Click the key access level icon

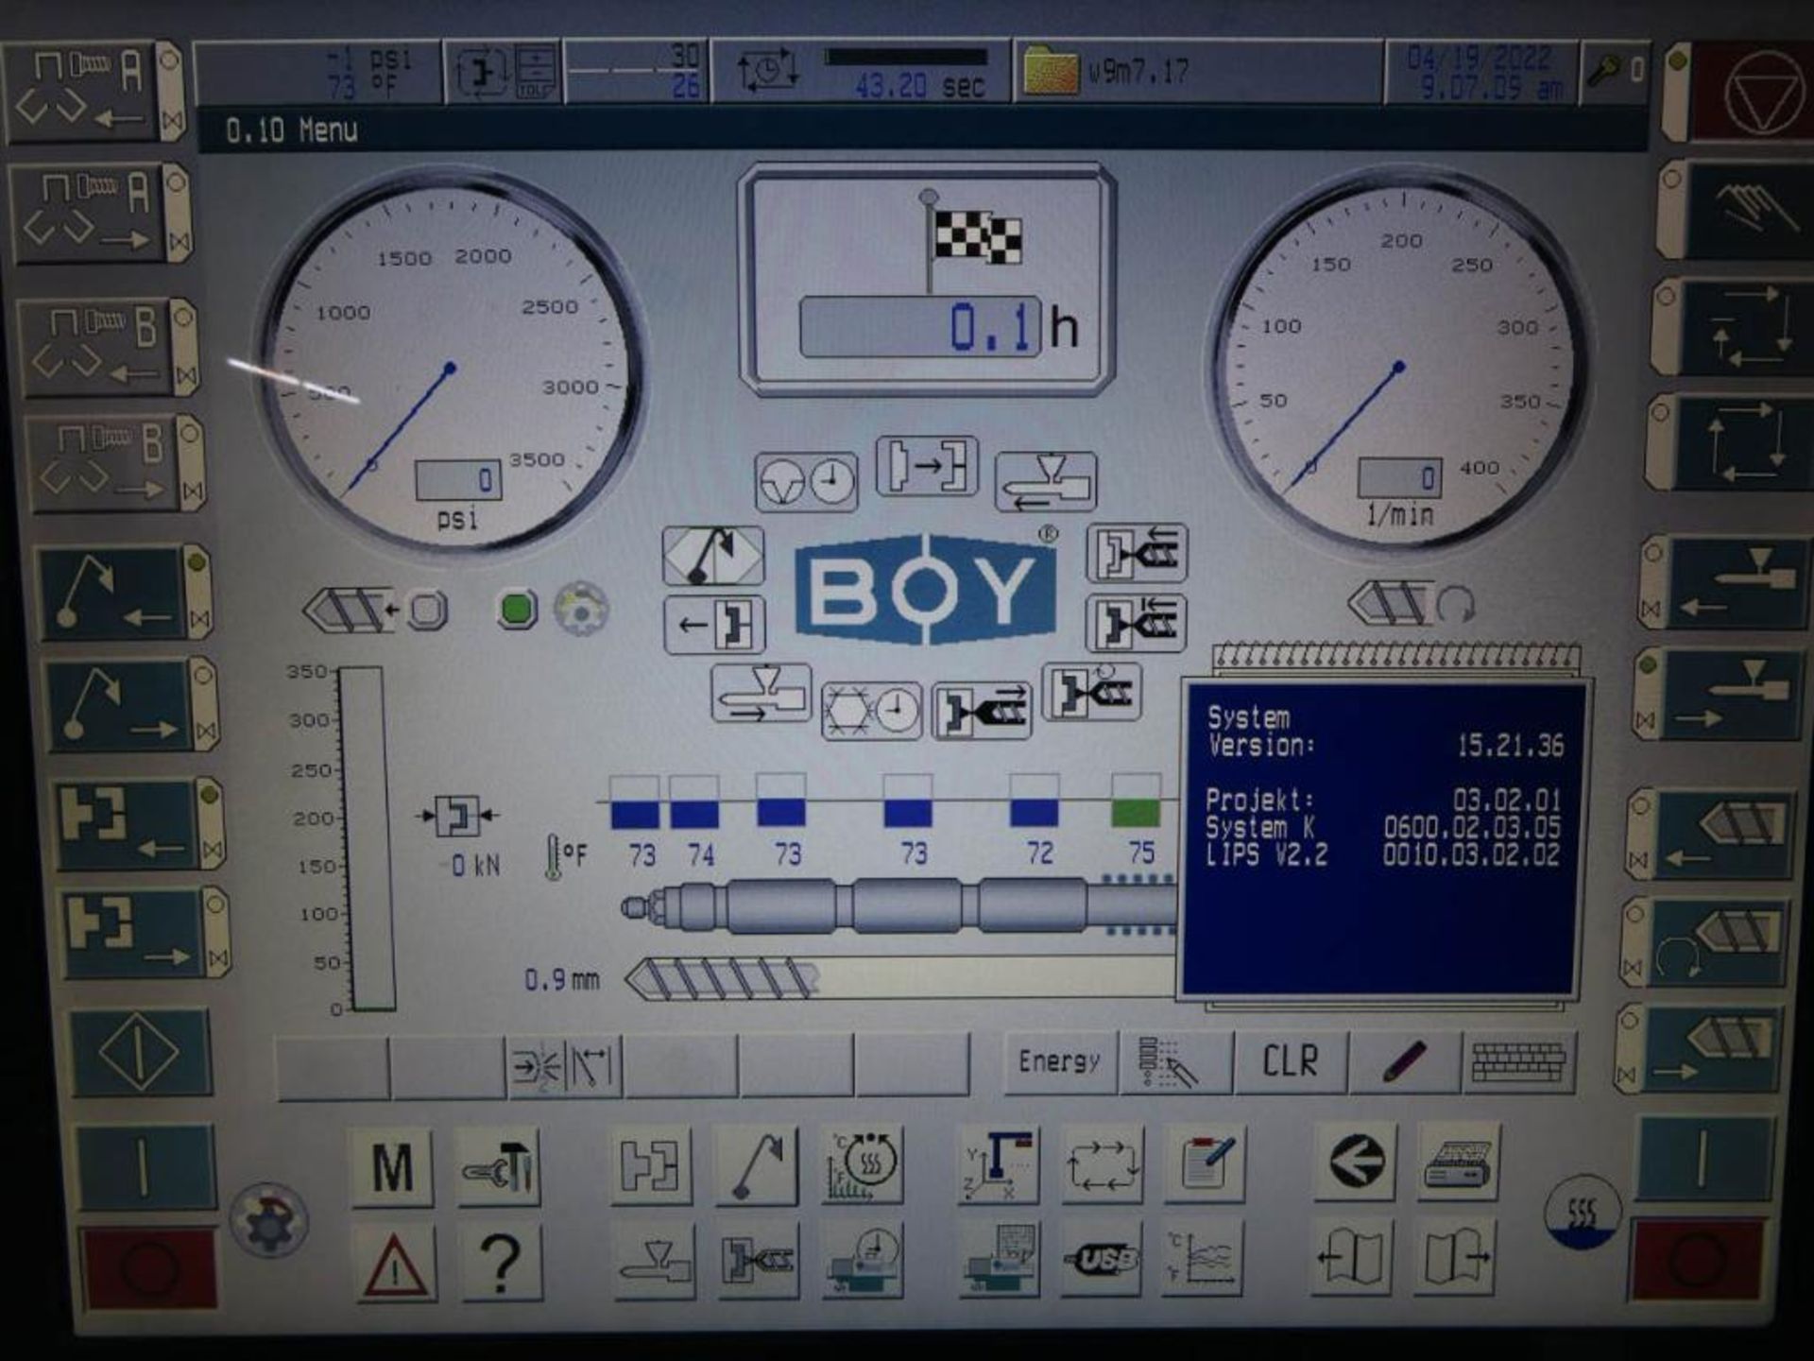tap(1616, 71)
